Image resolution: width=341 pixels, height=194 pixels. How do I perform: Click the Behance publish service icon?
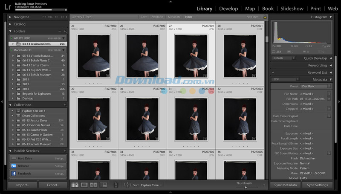pyautogui.click(x=14, y=166)
